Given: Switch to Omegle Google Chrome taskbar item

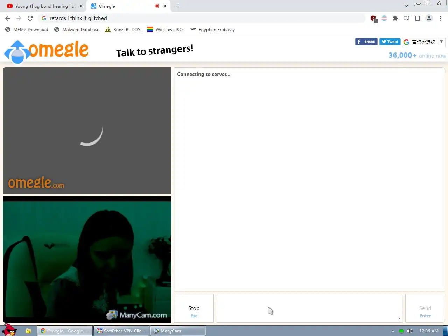Looking at the screenshot, I should (65, 331).
